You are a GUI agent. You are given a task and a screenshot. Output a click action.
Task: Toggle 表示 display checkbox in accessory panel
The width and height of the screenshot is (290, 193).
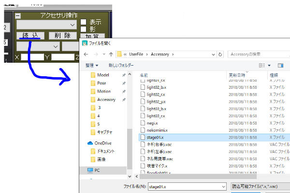84,22
